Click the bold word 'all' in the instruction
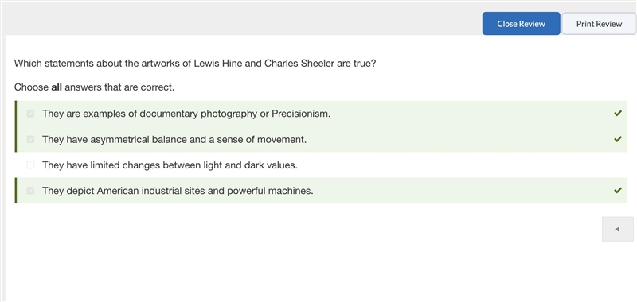This screenshot has height=302, width=637. pyautogui.click(x=57, y=87)
